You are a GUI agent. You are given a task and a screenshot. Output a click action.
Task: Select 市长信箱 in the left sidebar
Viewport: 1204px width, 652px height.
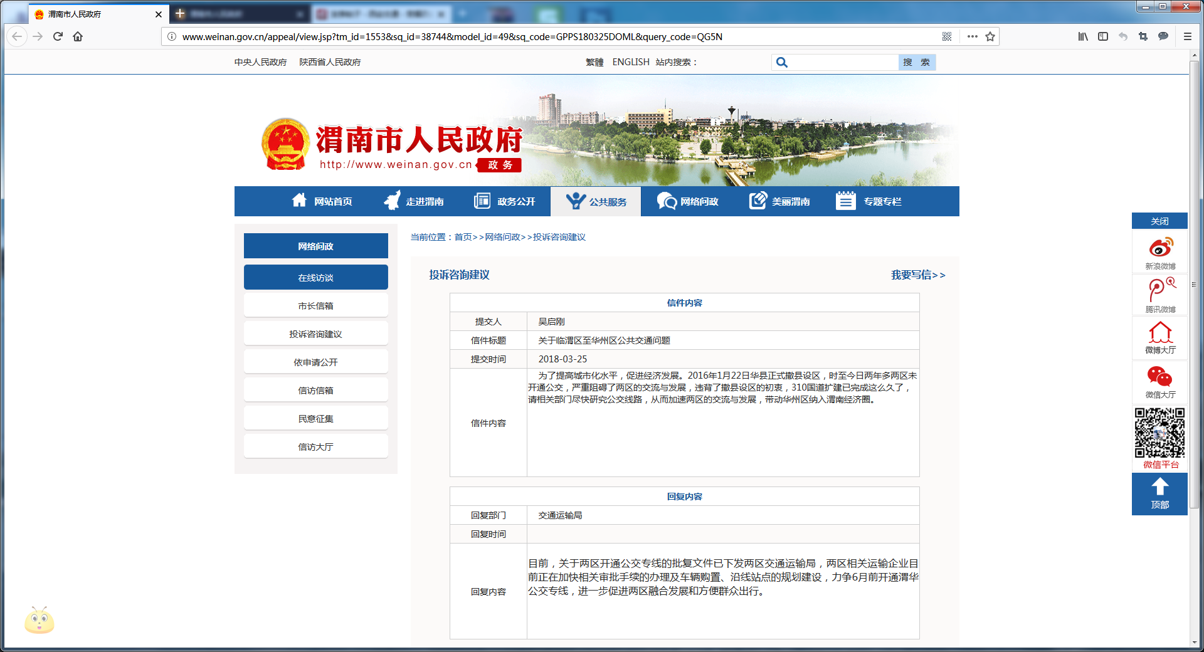(315, 306)
